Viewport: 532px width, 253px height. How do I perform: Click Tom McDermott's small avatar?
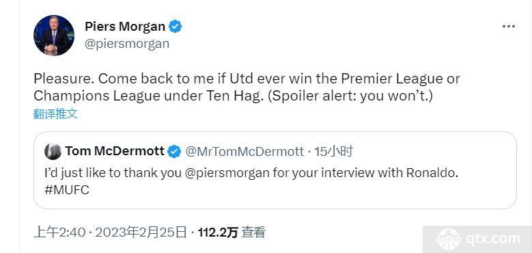click(x=53, y=151)
